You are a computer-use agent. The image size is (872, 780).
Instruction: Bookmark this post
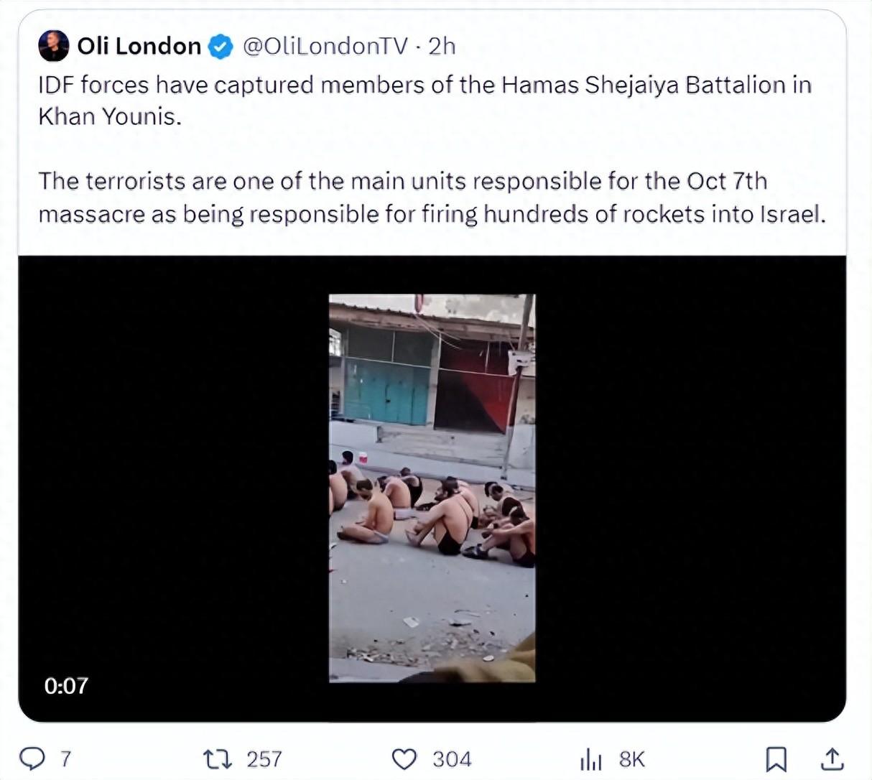776,758
